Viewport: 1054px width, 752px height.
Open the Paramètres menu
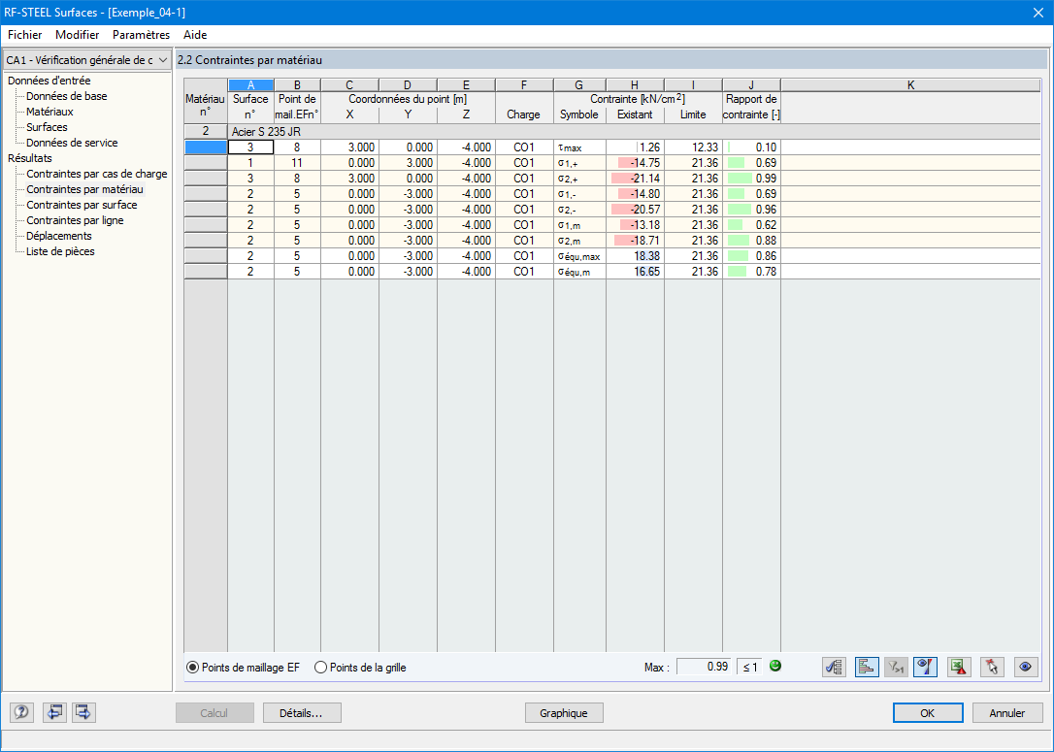coord(141,35)
